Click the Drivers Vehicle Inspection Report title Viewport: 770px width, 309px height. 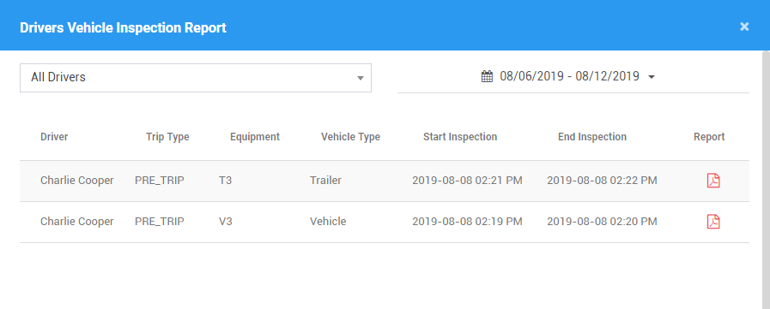coord(124,27)
